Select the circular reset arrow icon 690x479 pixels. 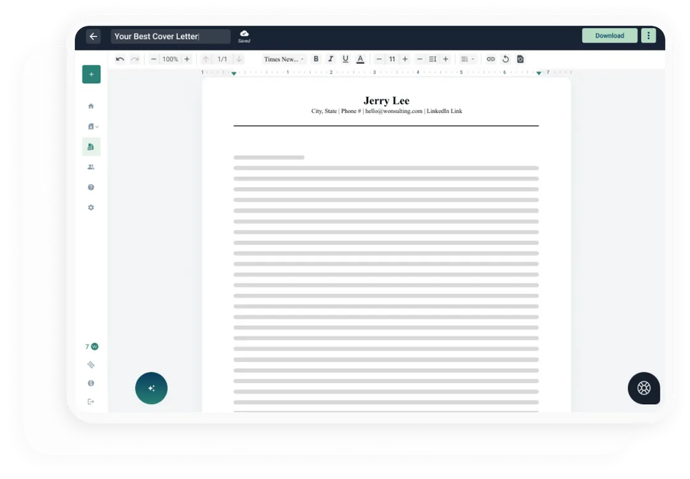pyautogui.click(x=505, y=59)
